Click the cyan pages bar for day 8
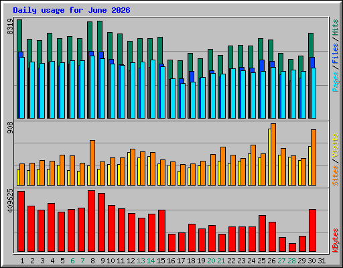 coord(92,87)
